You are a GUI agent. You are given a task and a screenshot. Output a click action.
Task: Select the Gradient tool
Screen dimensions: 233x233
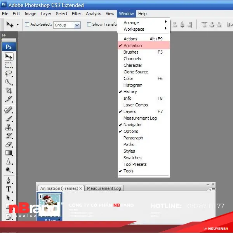click(9, 153)
